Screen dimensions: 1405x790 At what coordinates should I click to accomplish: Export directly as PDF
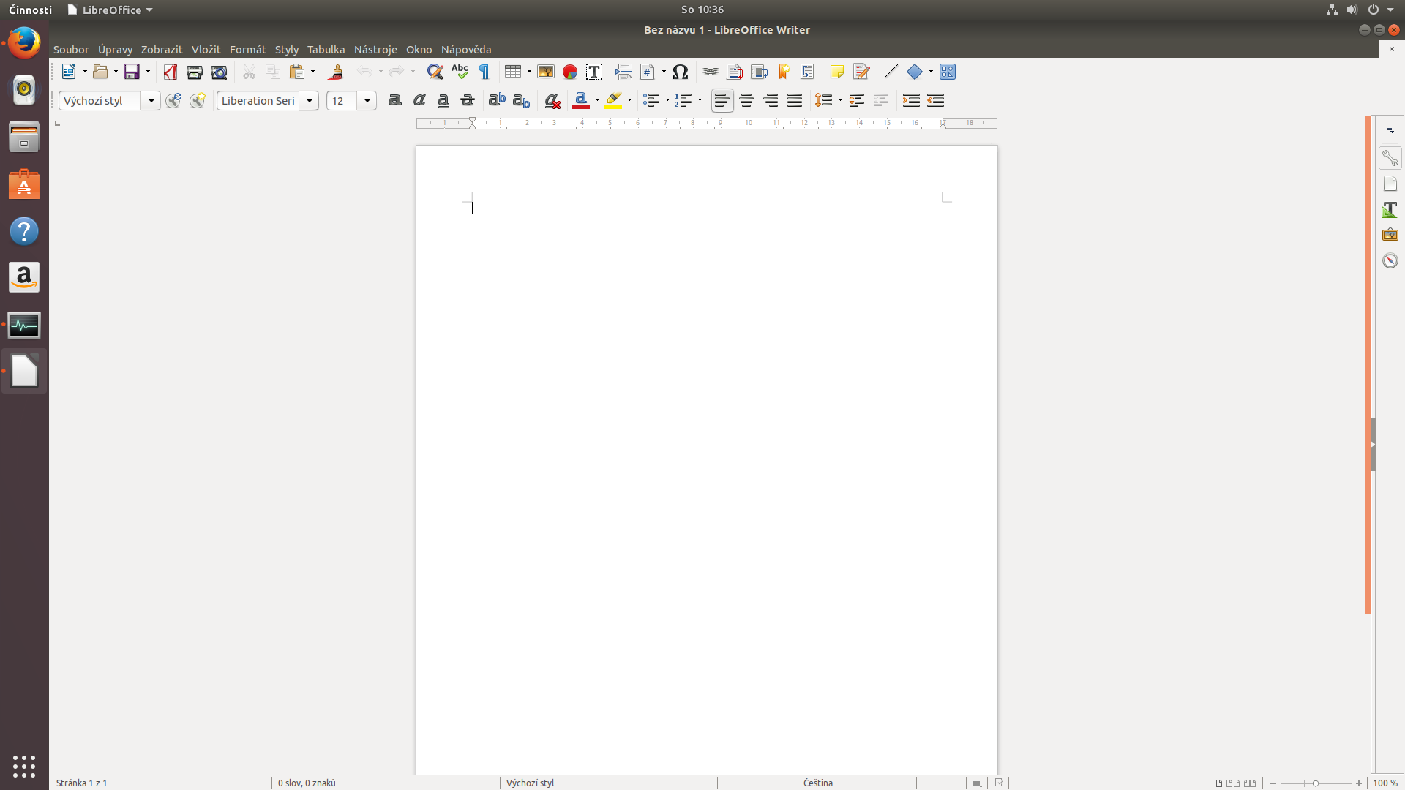click(171, 72)
